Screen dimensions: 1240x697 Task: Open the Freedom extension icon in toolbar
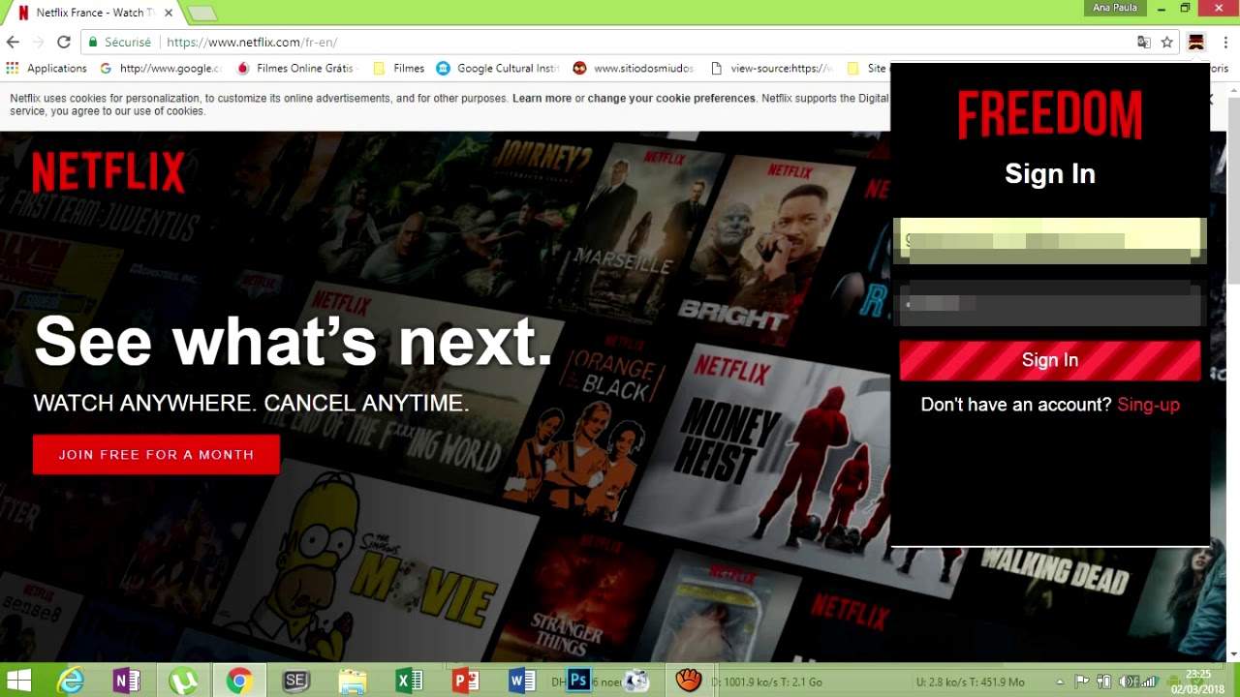tap(1196, 43)
